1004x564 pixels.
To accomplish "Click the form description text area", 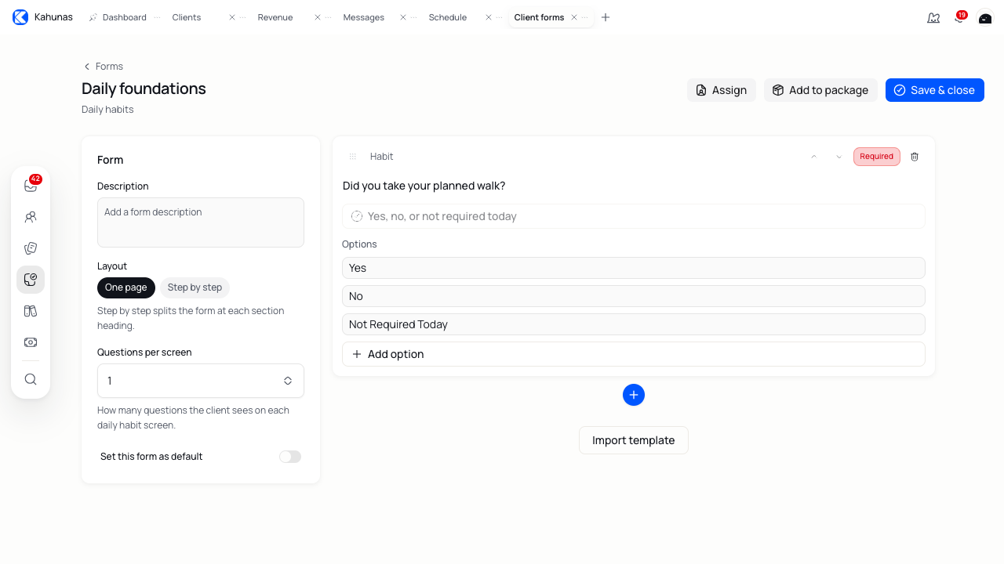I will point(201,222).
